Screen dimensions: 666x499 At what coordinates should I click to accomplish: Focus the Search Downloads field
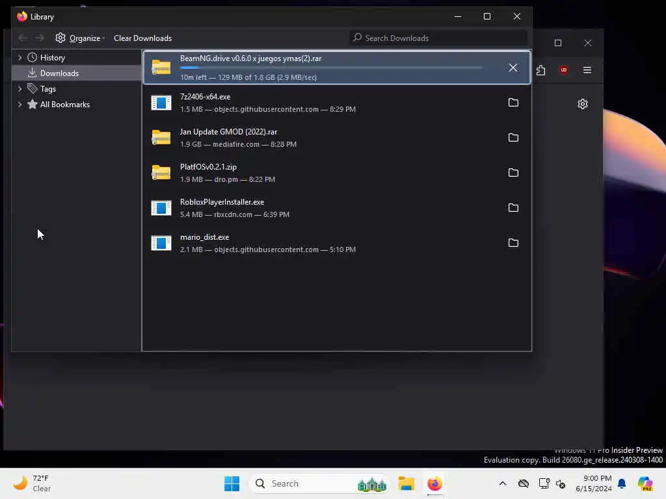click(x=438, y=38)
